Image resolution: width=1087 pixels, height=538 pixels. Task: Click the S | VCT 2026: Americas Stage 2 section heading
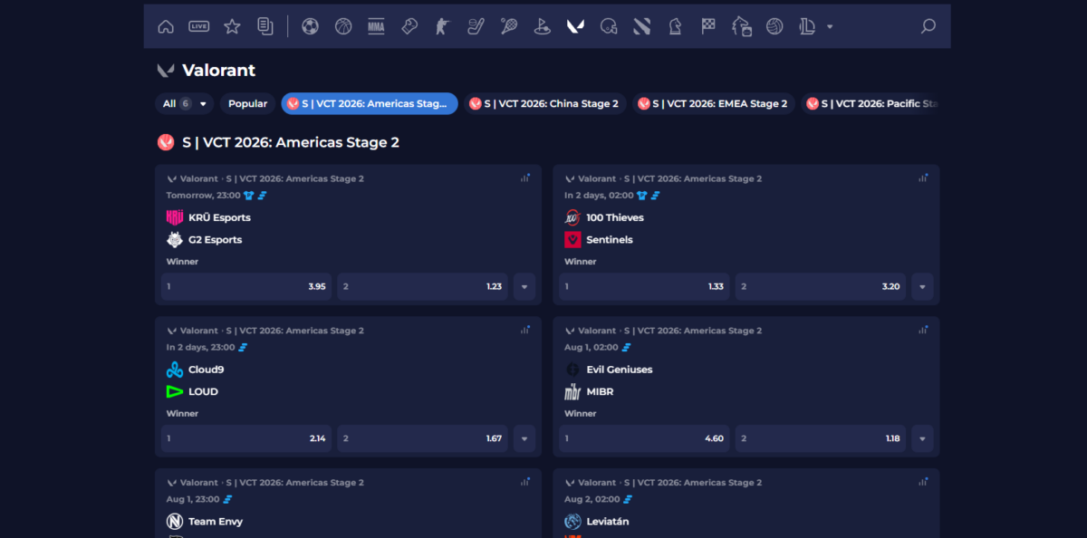coord(291,142)
